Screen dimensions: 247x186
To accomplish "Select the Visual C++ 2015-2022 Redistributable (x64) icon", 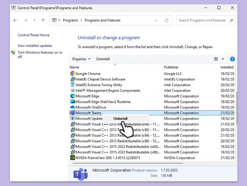I will [x=73, y=146].
